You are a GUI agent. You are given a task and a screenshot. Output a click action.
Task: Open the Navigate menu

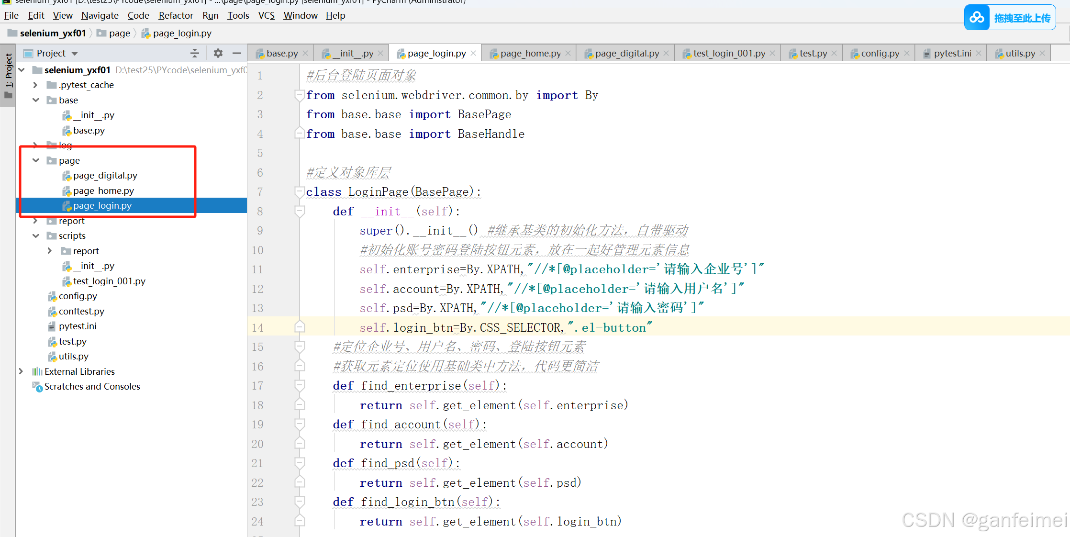[x=100, y=15]
